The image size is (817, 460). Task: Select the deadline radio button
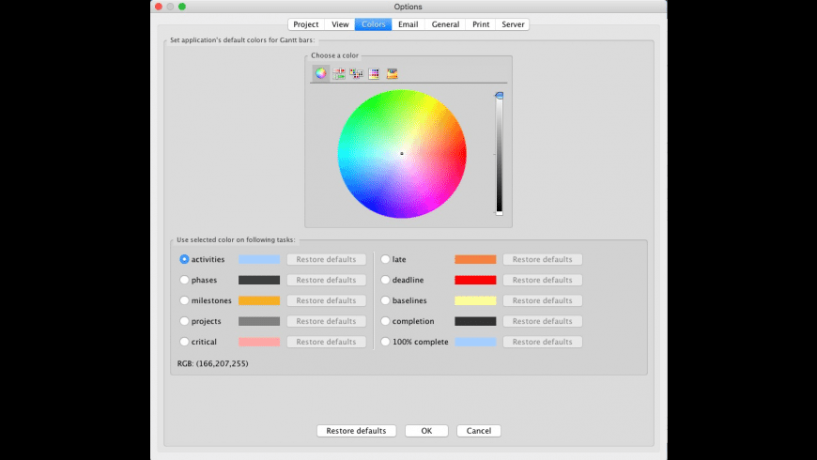[x=385, y=280]
